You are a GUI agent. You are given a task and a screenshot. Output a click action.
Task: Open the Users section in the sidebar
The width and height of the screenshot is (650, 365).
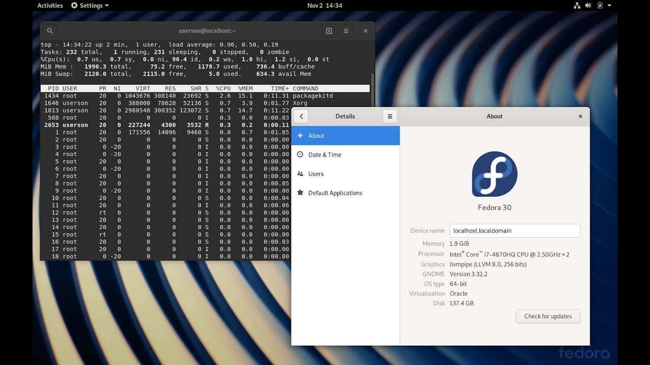tap(345, 174)
